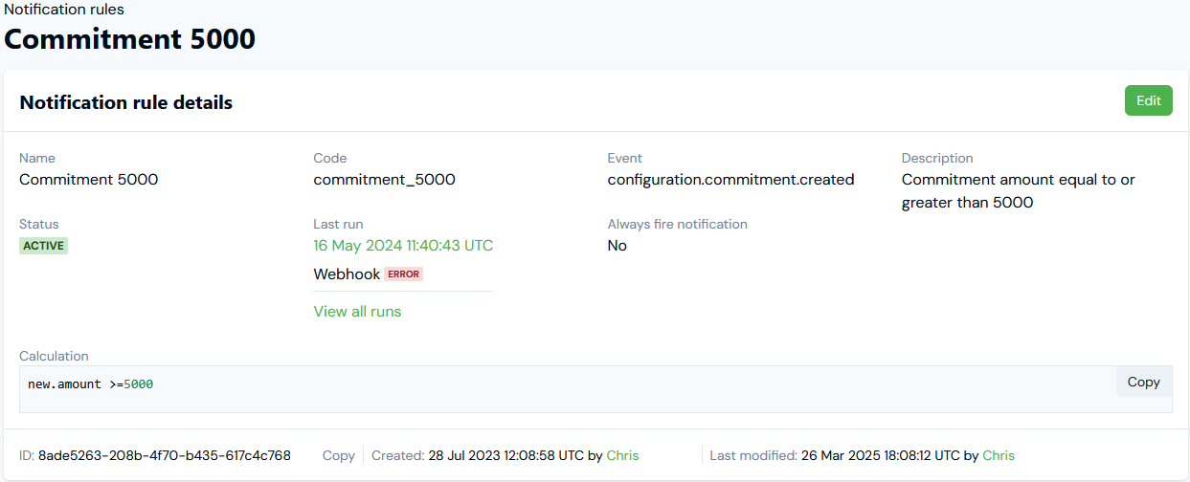Click the green Edit button
Screen dimensions: 1190x482
(1148, 100)
